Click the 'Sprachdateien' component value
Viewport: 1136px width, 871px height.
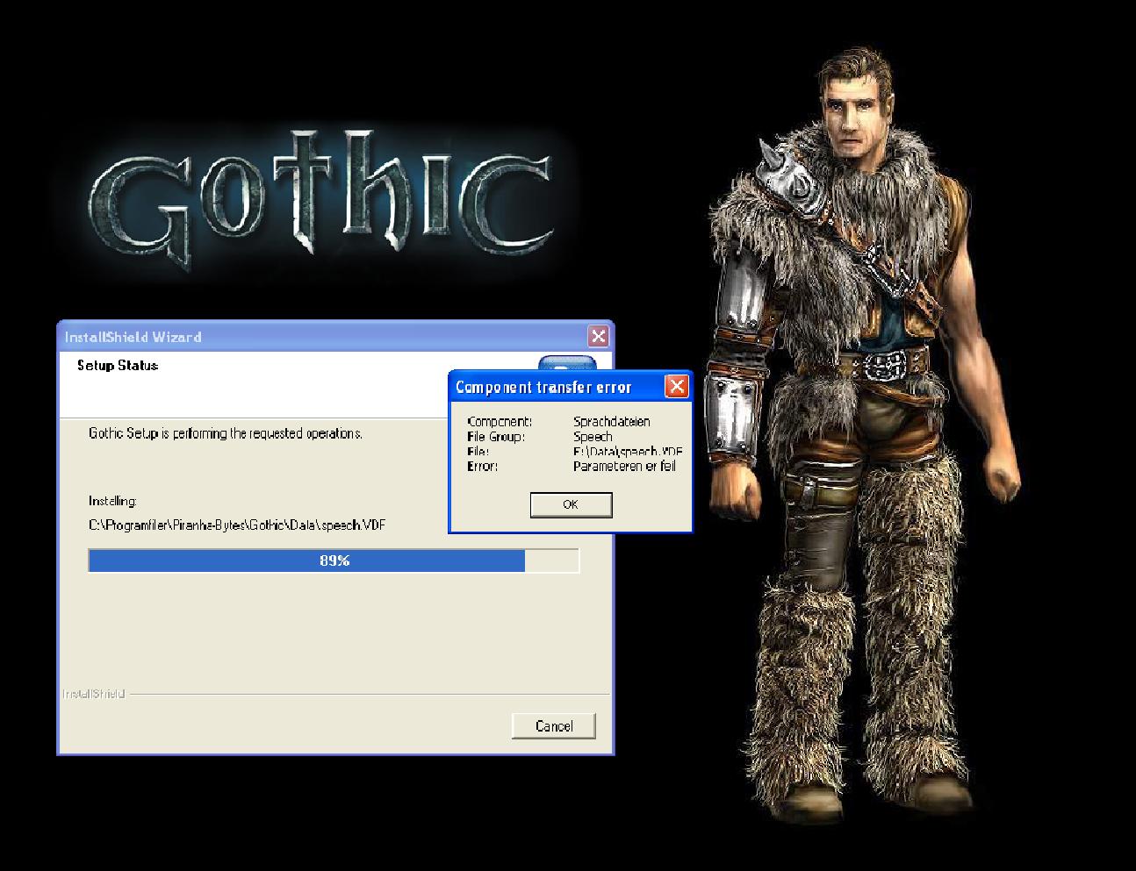click(x=611, y=422)
